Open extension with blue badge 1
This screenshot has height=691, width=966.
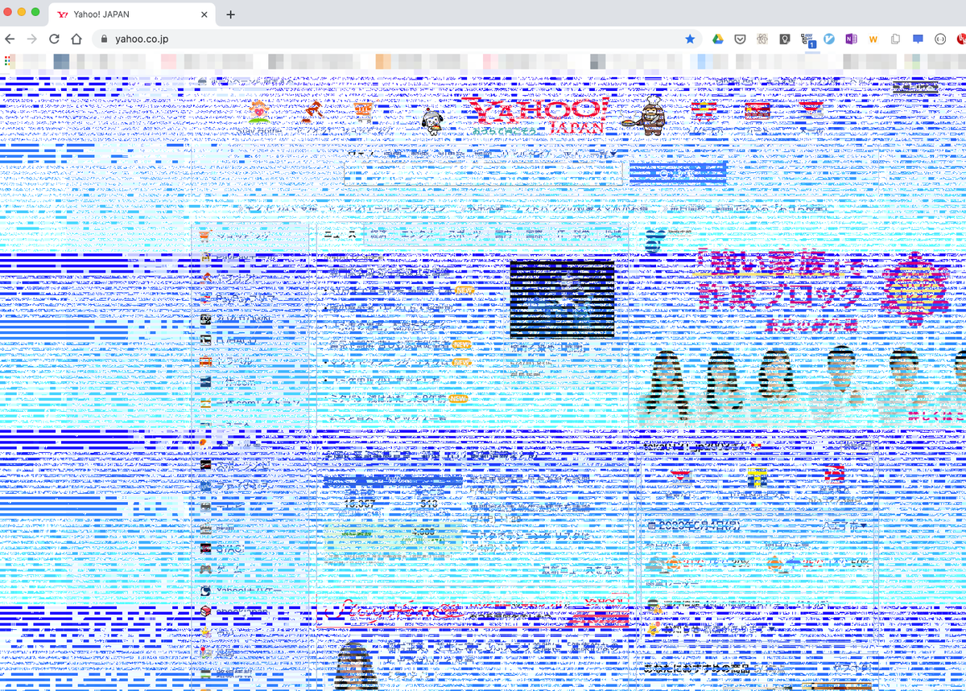click(808, 39)
